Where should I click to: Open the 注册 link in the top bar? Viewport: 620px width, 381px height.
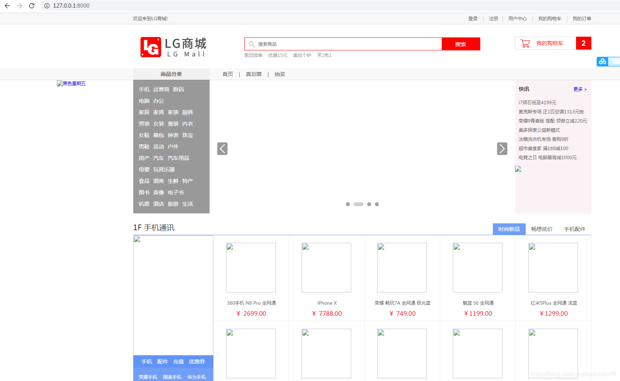[493, 18]
